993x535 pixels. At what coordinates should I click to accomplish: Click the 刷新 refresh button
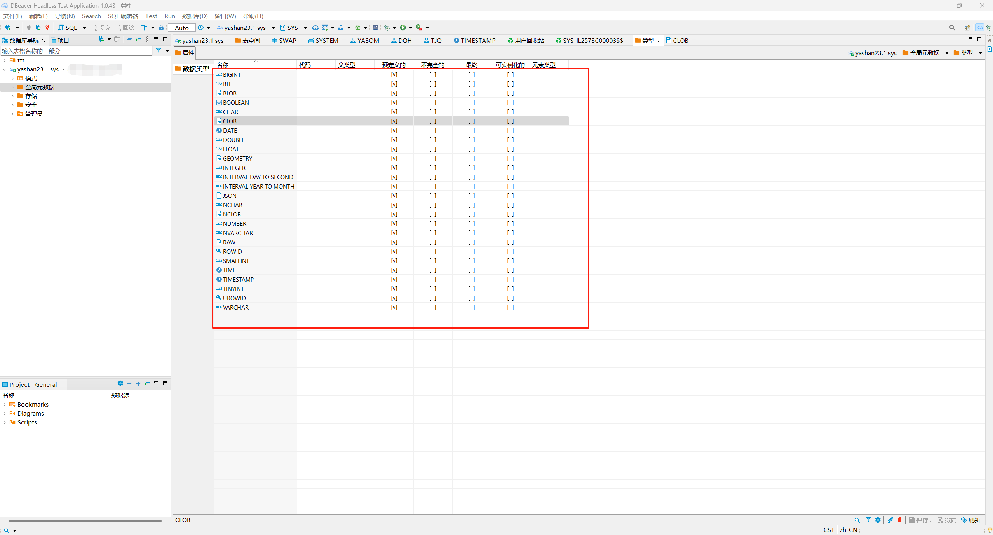(971, 520)
